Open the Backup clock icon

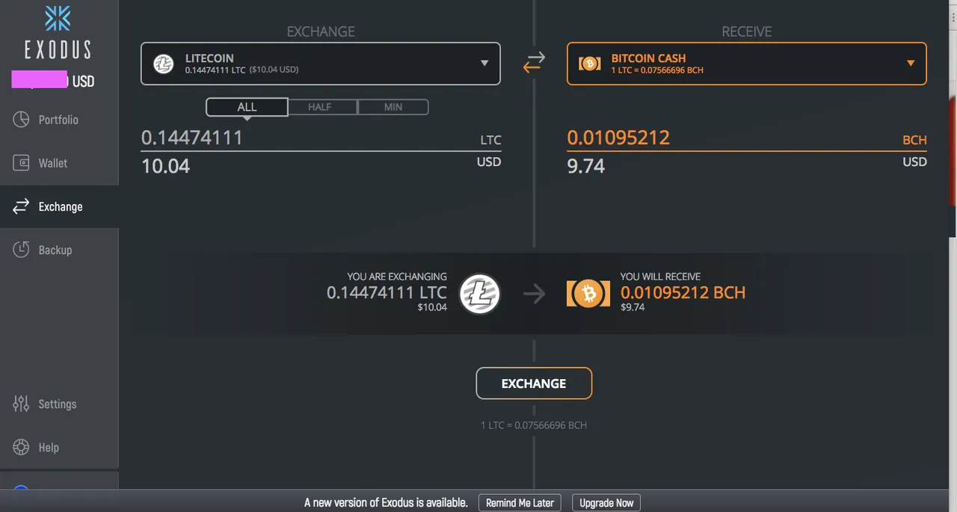21,250
